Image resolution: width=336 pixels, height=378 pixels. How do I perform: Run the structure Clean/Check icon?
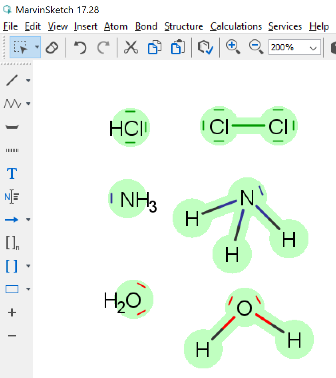(205, 48)
